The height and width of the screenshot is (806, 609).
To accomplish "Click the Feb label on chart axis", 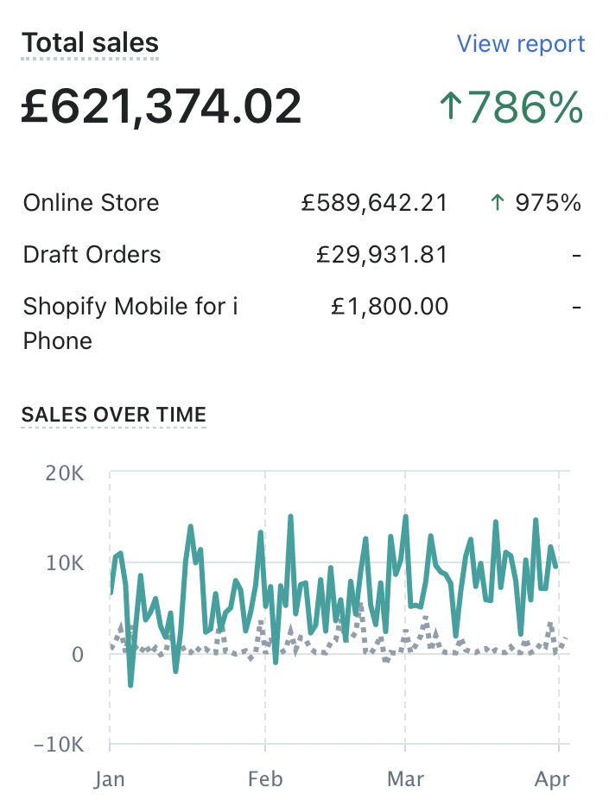I will click(x=265, y=779).
